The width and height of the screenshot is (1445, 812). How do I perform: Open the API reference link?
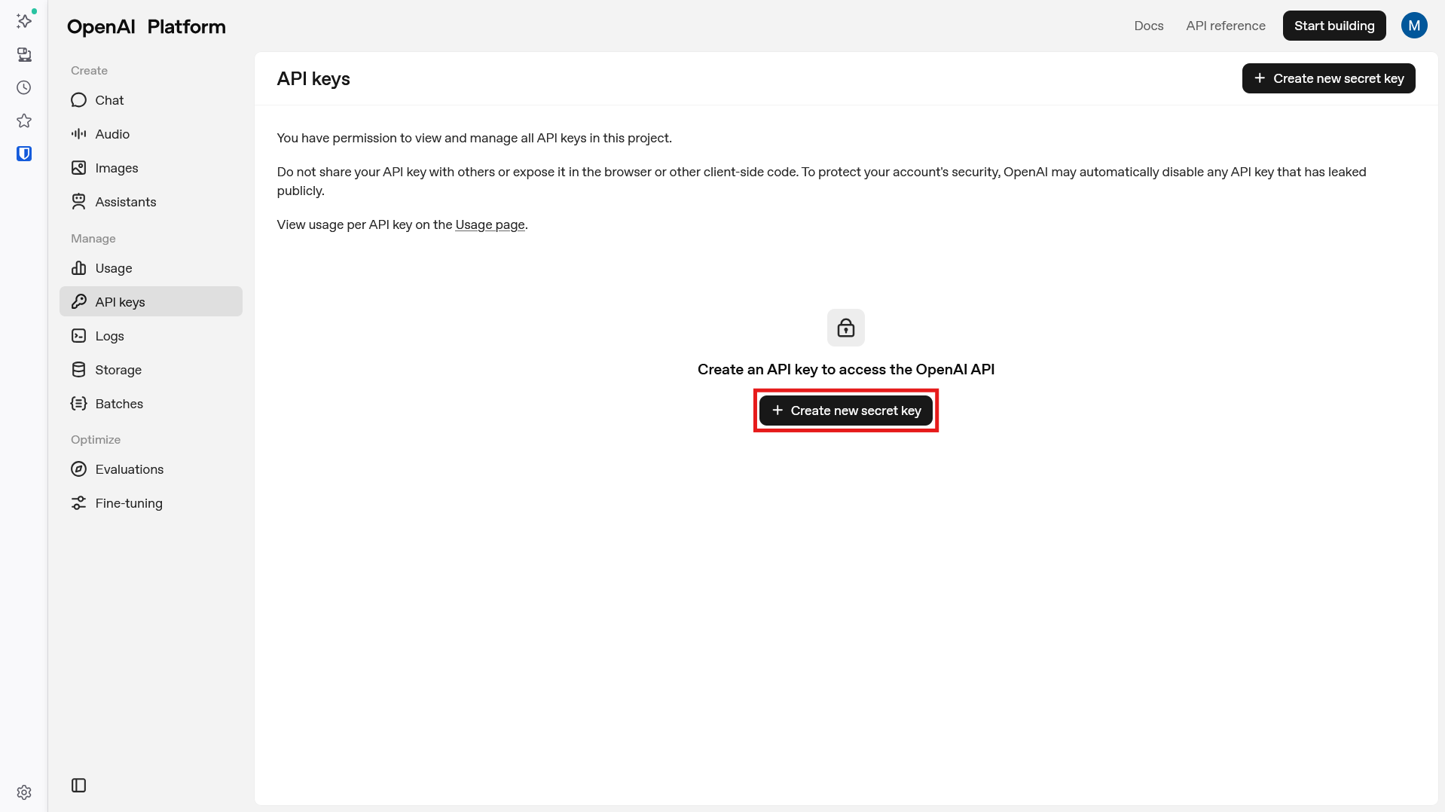[1226, 26]
